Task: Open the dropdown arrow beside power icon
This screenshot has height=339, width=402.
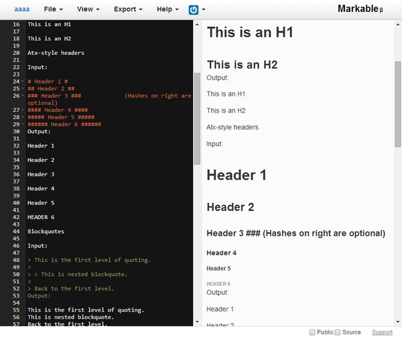Action: click(x=204, y=9)
